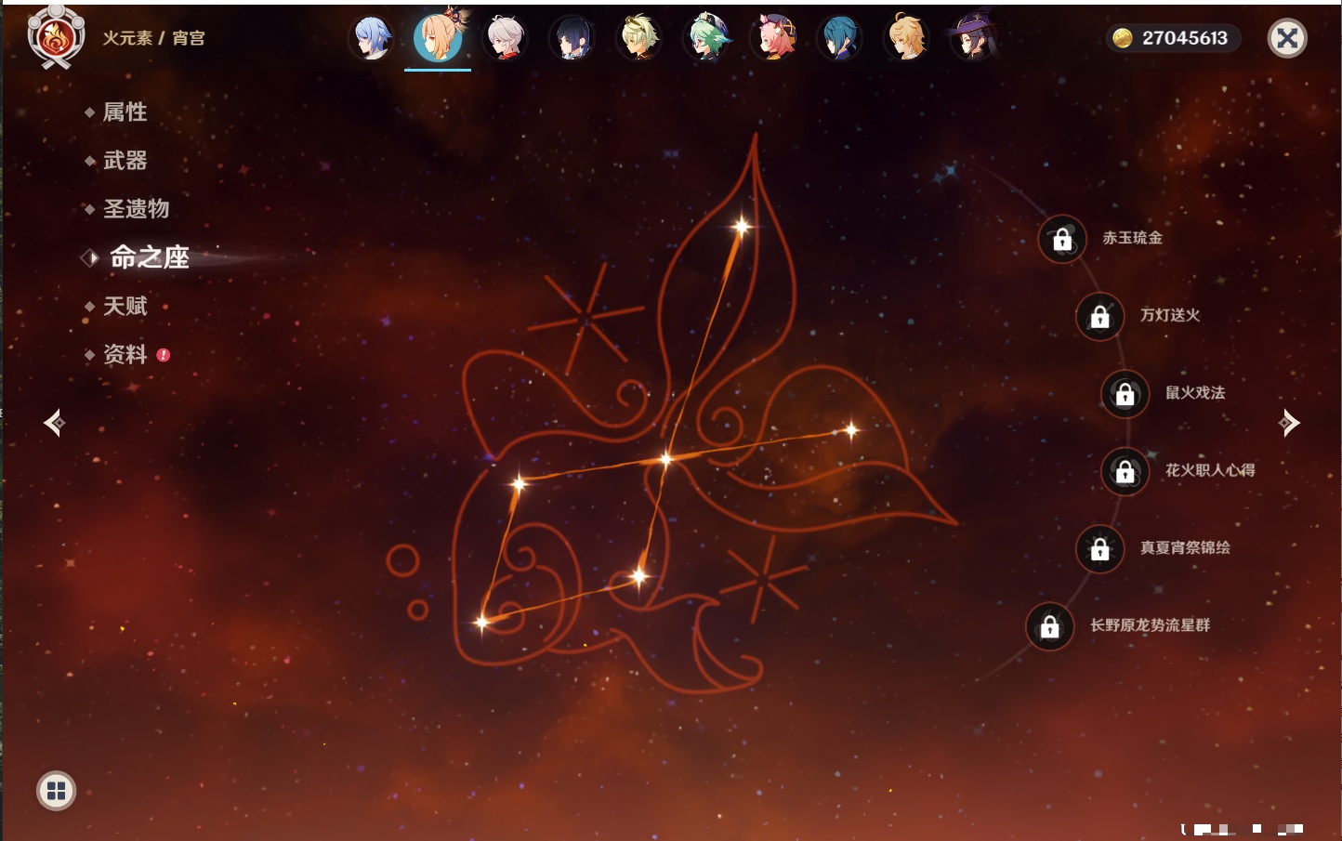
Task: Click the Mora balance 27045613
Action: point(1173,38)
